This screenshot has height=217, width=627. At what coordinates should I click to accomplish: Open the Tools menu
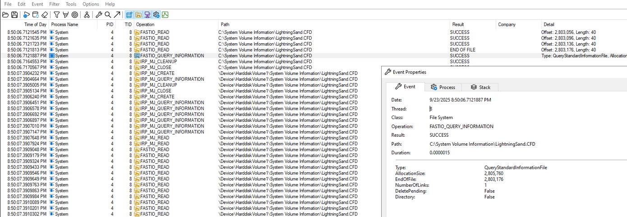[71, 4]
